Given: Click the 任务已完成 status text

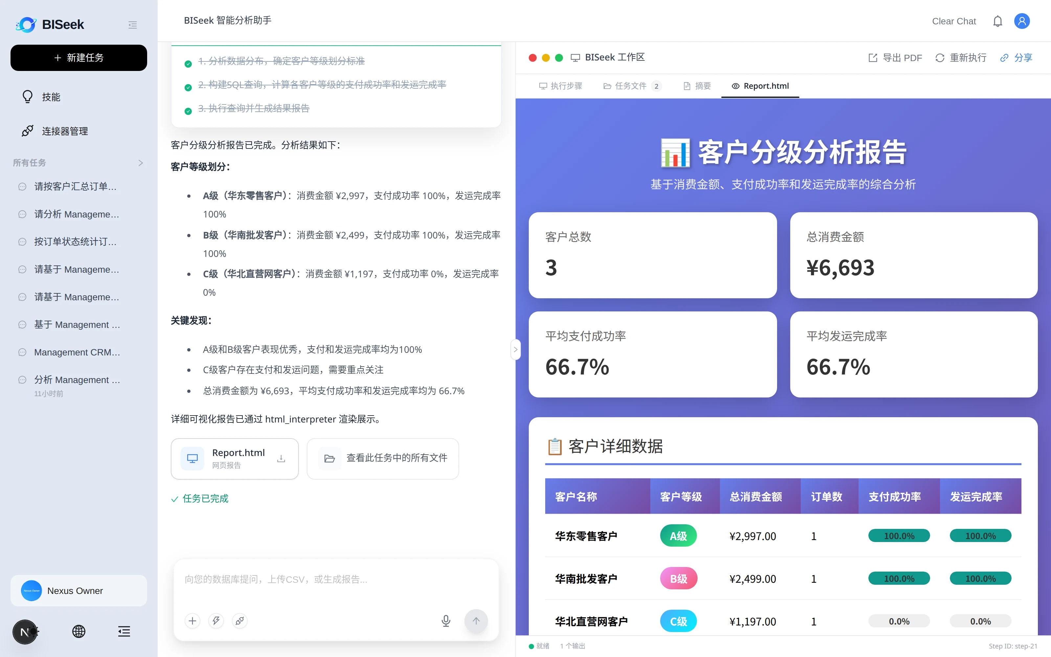Looking at the screenshot, I should tap(205, 498).
